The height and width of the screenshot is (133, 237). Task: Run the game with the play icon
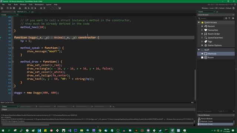click(29, 8)
